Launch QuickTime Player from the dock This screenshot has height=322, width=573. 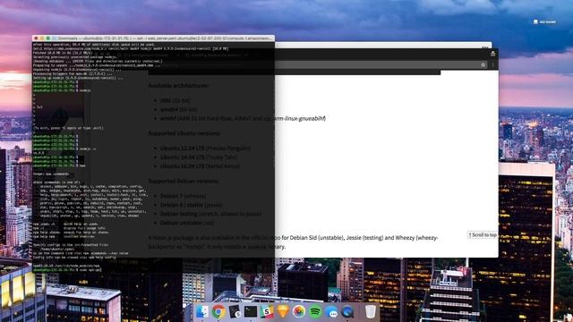(x=347, y=312)
